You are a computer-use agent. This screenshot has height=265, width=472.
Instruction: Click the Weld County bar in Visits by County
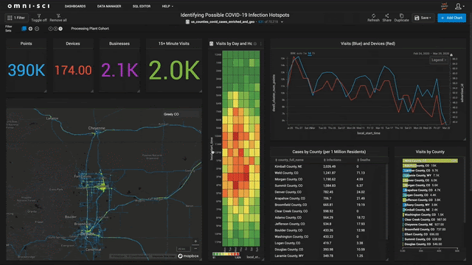[430, 160]
